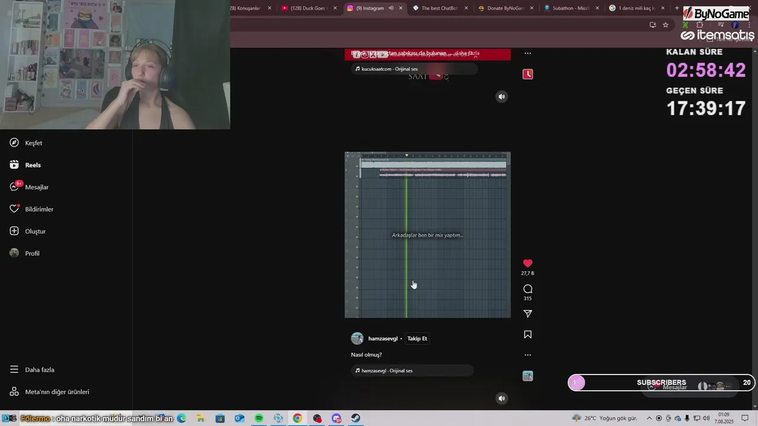Open Chrome from taskbar
Screen dimensions: 758x426
[297, 418]
